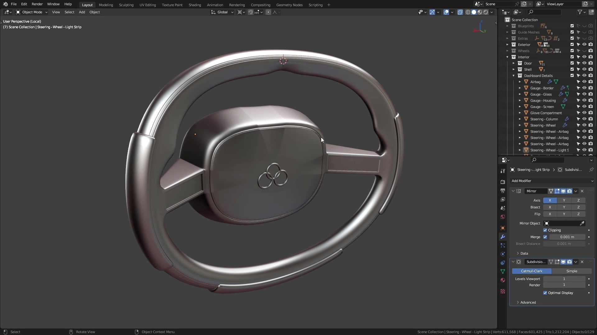Screen dimensions: 597x335
Task: Uncheck the Optimal Display checkbox
Action: click(545, 293)
